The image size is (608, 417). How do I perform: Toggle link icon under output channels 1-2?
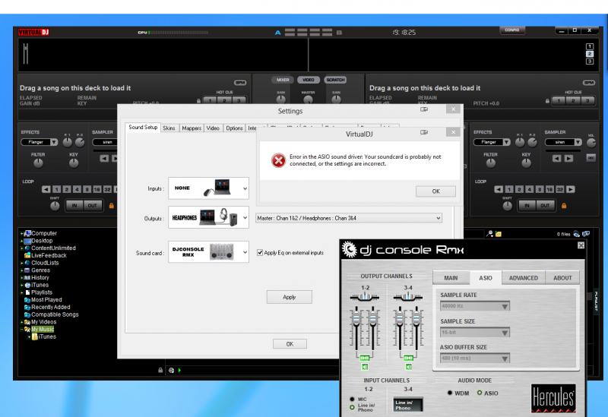[x=365, y=358]
